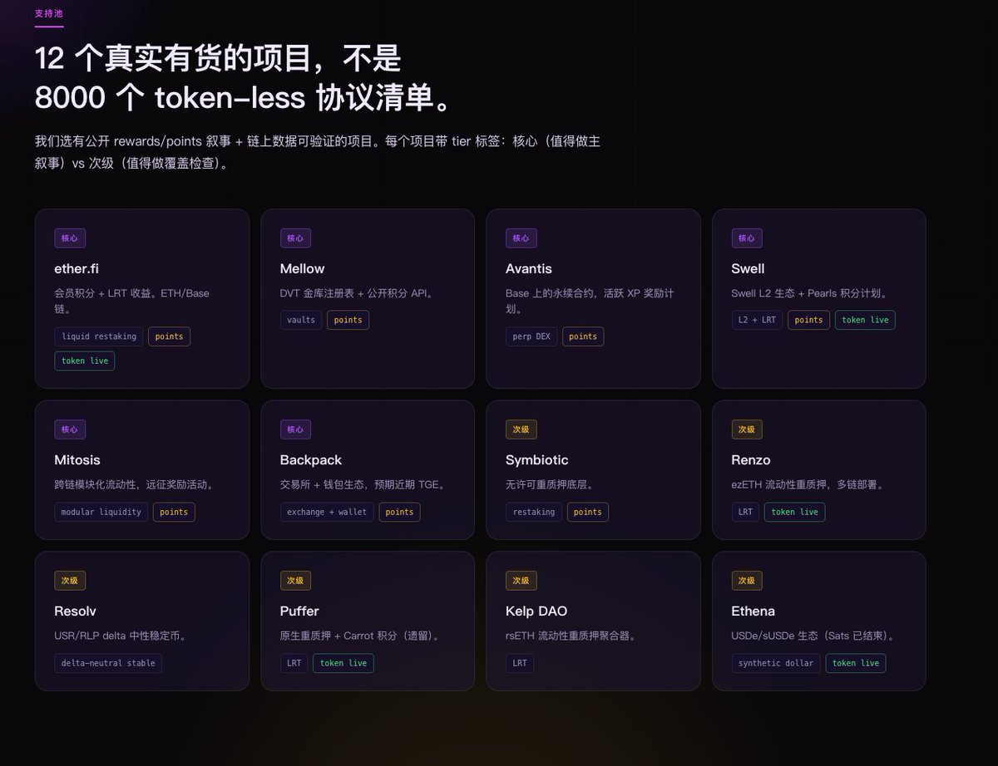998x766 pixels.
Task: Click the token live tag on Renzo
Action: click(795, 512)
